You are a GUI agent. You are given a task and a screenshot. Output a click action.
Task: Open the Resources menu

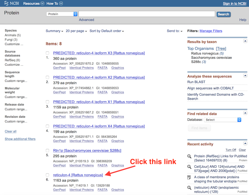33,4
